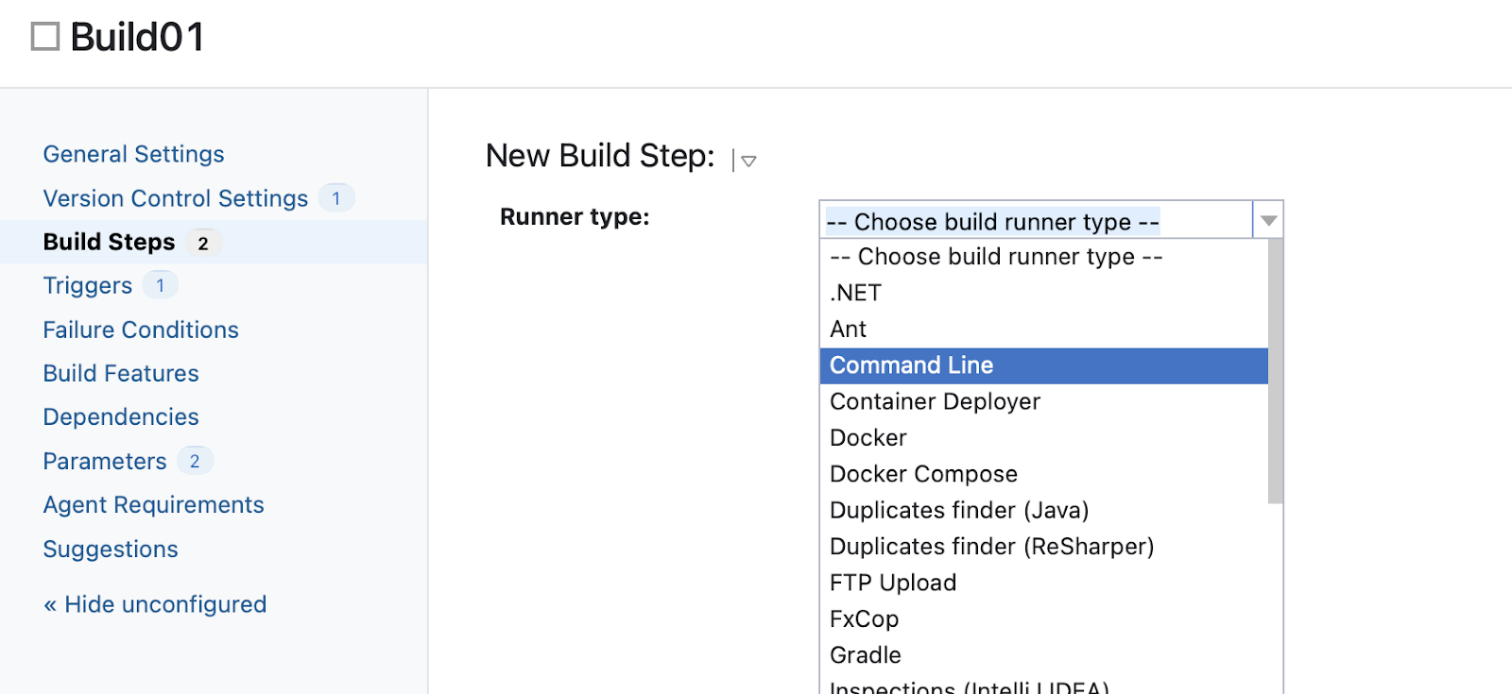
Task: Pick Ant from the runner list
Action: (x=848, y=330)
